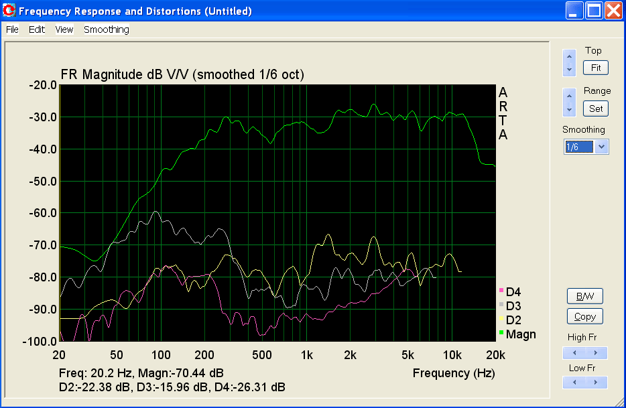Click the 'Magn' legend text
Screen dimensions: 626x408
[x=521, y=334]
